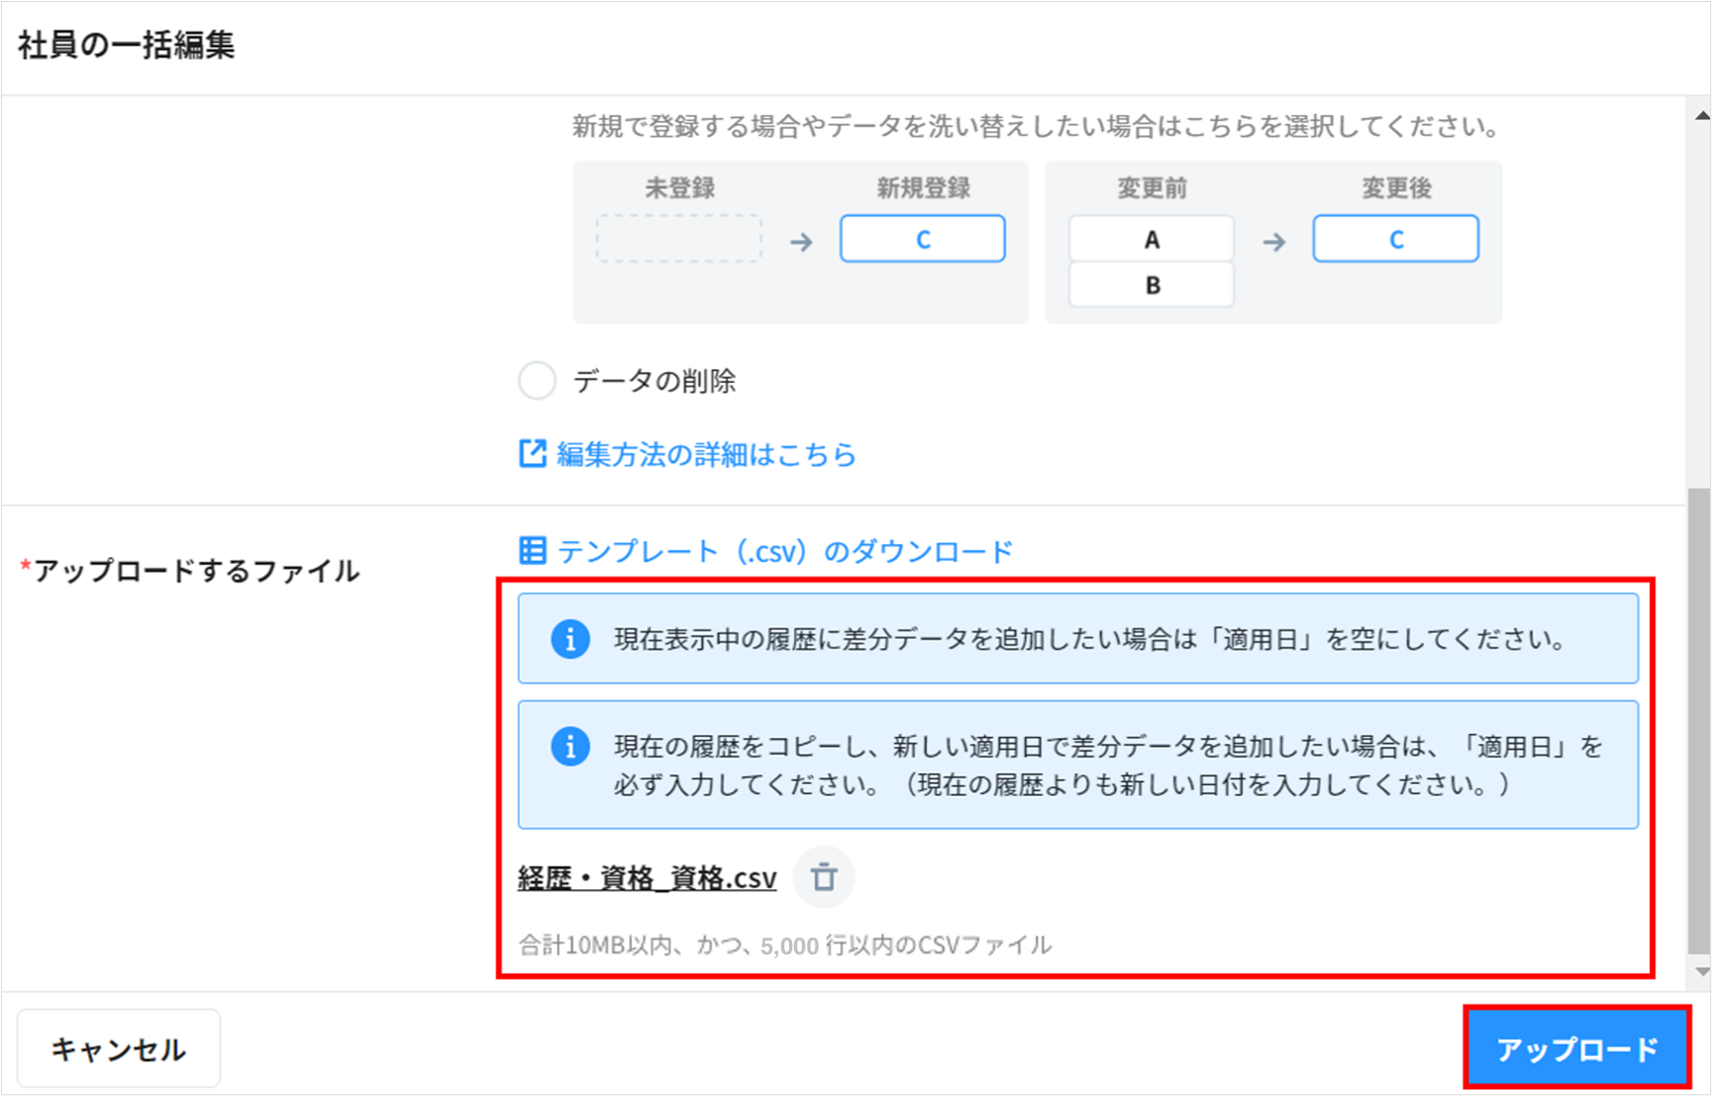Screen dimensions: 1712x1096
Task: Click the C box under 新規登録
Action: [922, 238]
